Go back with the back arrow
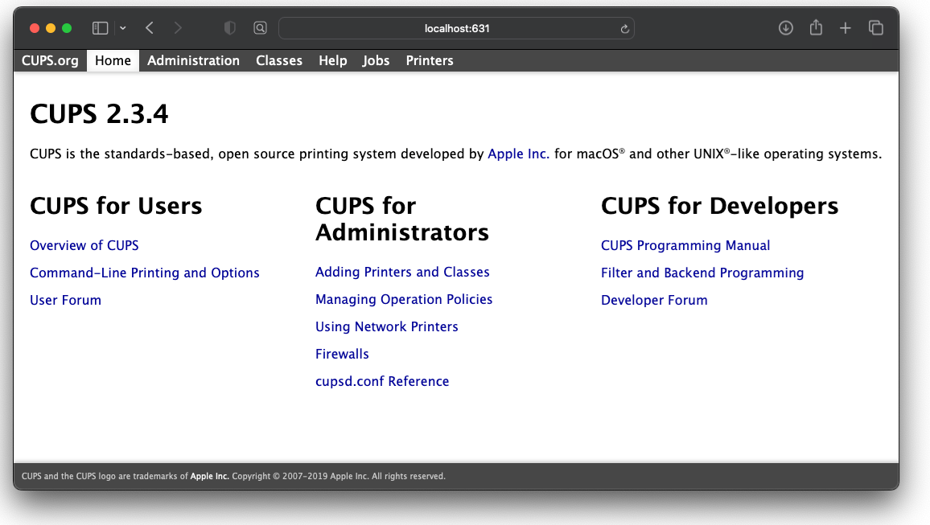930x525 pixels. pyautogui.click(x=150, y=28)
